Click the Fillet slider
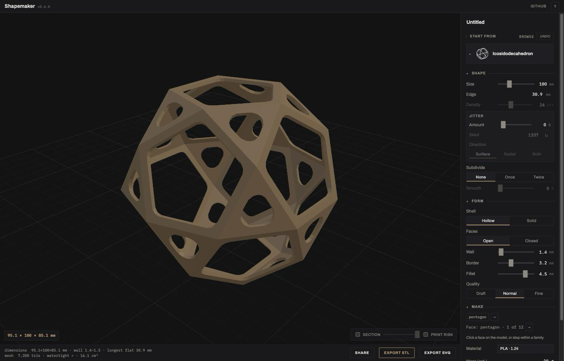Screen dimensions: 564x361 [516, 274]
